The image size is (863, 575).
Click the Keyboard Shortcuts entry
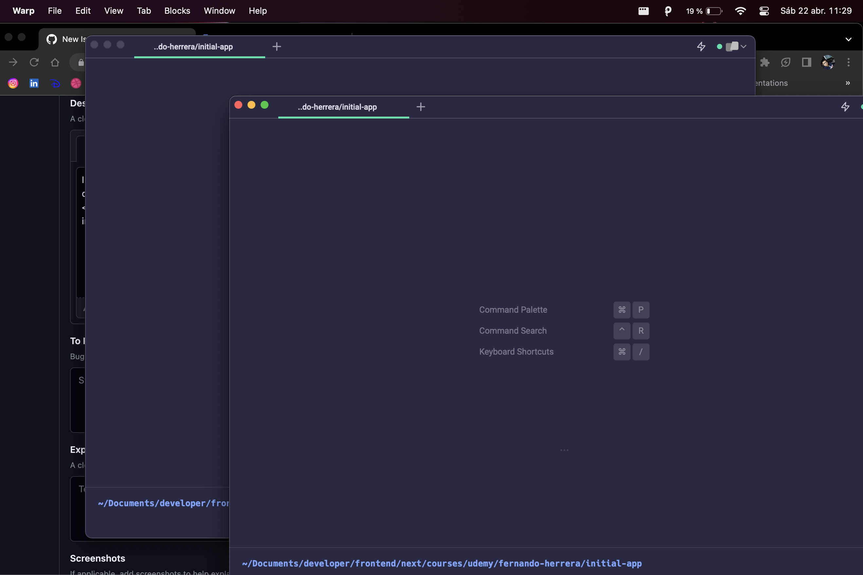click(516, 351)
